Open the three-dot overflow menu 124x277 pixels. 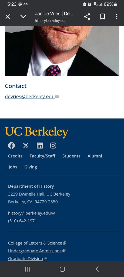[117, 17]
